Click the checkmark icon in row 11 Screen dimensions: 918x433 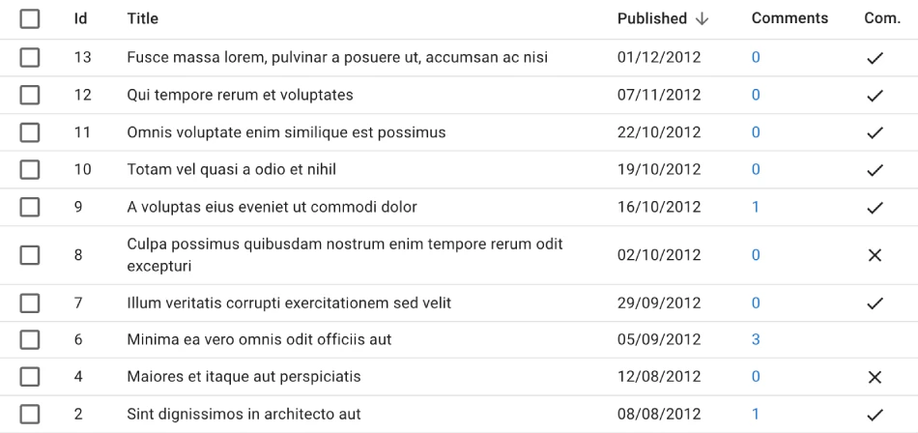(x=875, y=132)
